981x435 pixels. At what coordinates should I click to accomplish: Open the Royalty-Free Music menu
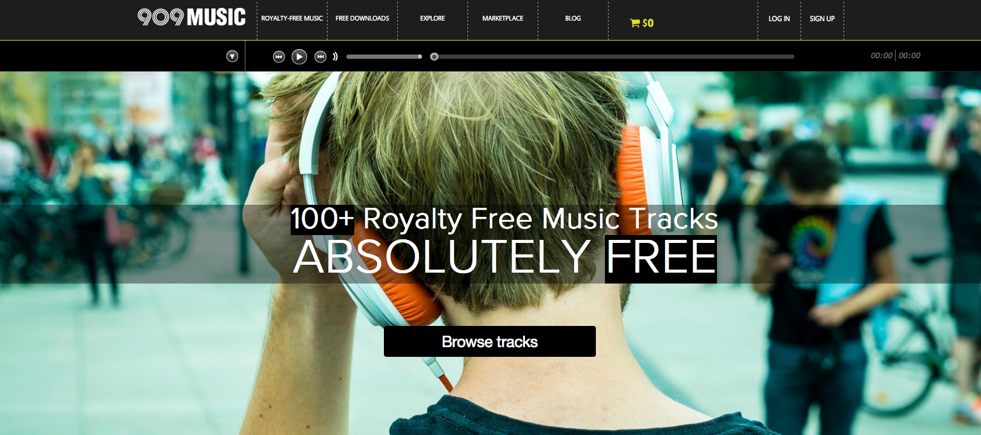pos(292,18)
